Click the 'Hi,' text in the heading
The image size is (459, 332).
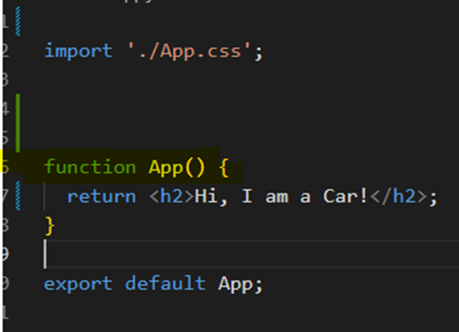pyautogui.click(x=211, y=196)
